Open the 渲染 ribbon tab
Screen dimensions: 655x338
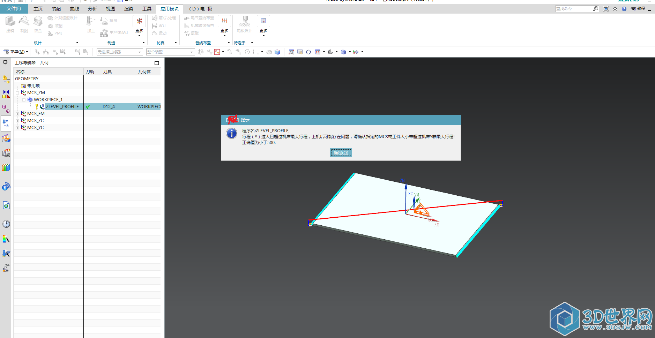click(129, 9)
